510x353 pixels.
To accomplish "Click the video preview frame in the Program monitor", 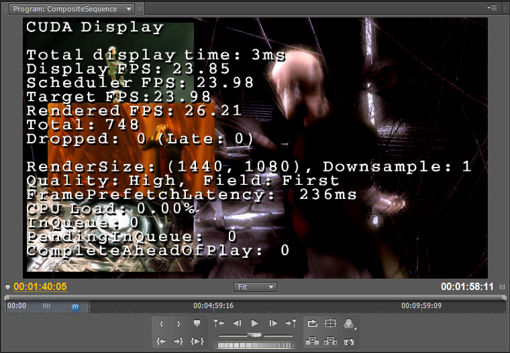I will [255, 148].
